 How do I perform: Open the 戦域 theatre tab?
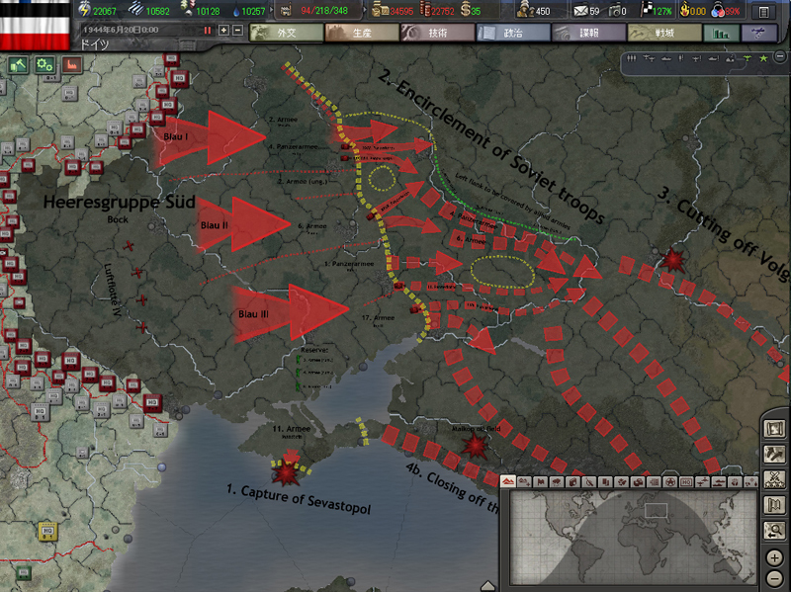tap(664, 33)
